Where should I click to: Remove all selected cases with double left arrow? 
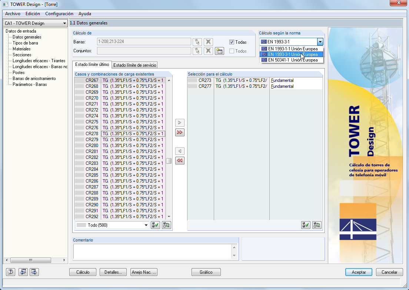click(180, 160)
